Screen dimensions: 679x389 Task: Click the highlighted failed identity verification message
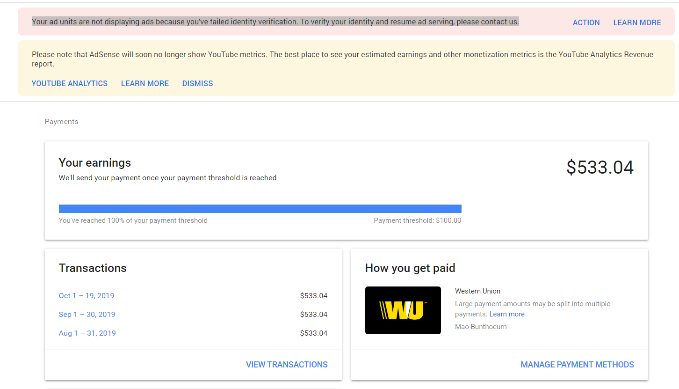coord(275,22)
